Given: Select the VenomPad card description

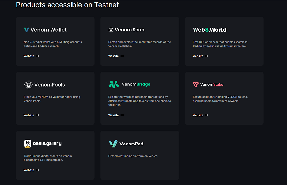Looking at the screenshot, I should pyautogui.click(x=133, y=156).
